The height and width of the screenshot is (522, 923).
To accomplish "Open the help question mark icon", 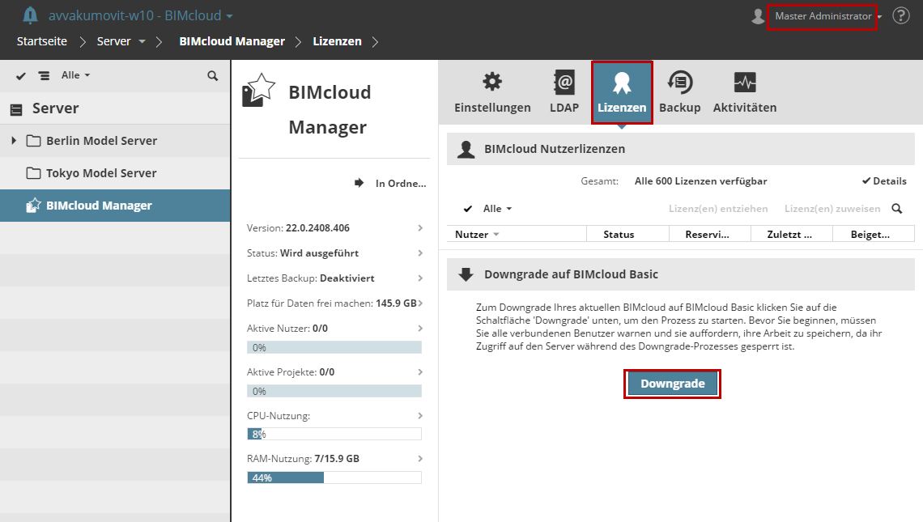I will click(x=900, y=15).
